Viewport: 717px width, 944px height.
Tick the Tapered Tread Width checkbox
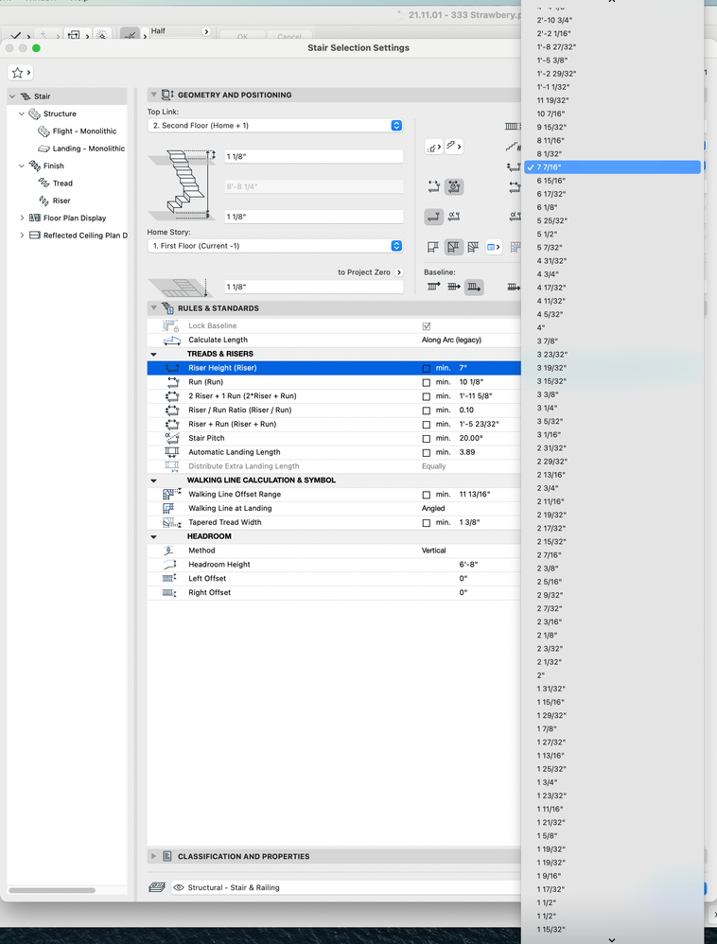pyautogui.click(x=427, y=523)
